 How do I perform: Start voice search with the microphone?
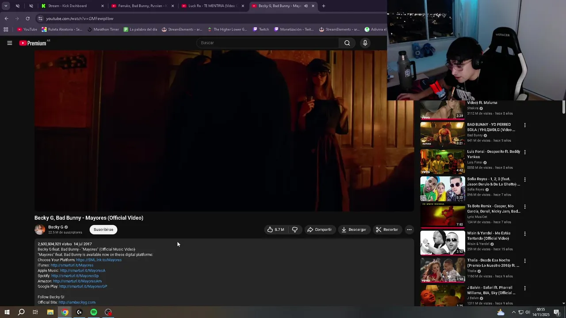tap(365, 43)
